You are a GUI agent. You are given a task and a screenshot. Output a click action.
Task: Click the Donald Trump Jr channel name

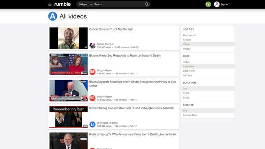105,44
